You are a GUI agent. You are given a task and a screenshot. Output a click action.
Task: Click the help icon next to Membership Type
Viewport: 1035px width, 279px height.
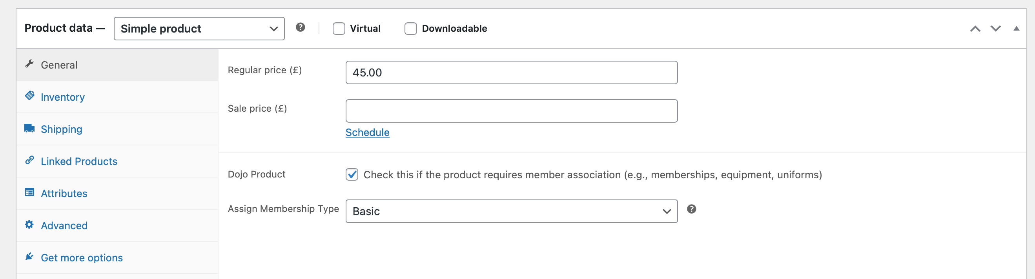[691, 209]
